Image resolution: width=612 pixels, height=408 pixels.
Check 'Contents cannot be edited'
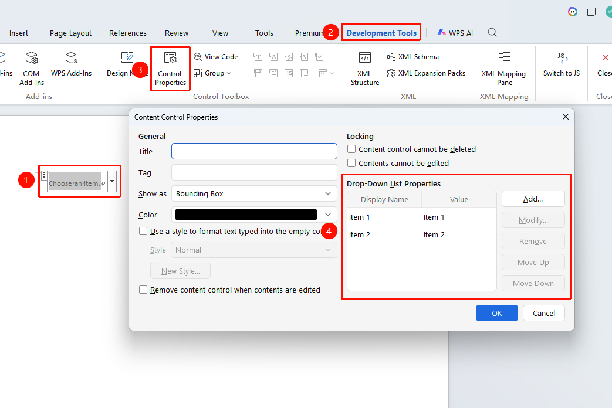click(351, 163)
